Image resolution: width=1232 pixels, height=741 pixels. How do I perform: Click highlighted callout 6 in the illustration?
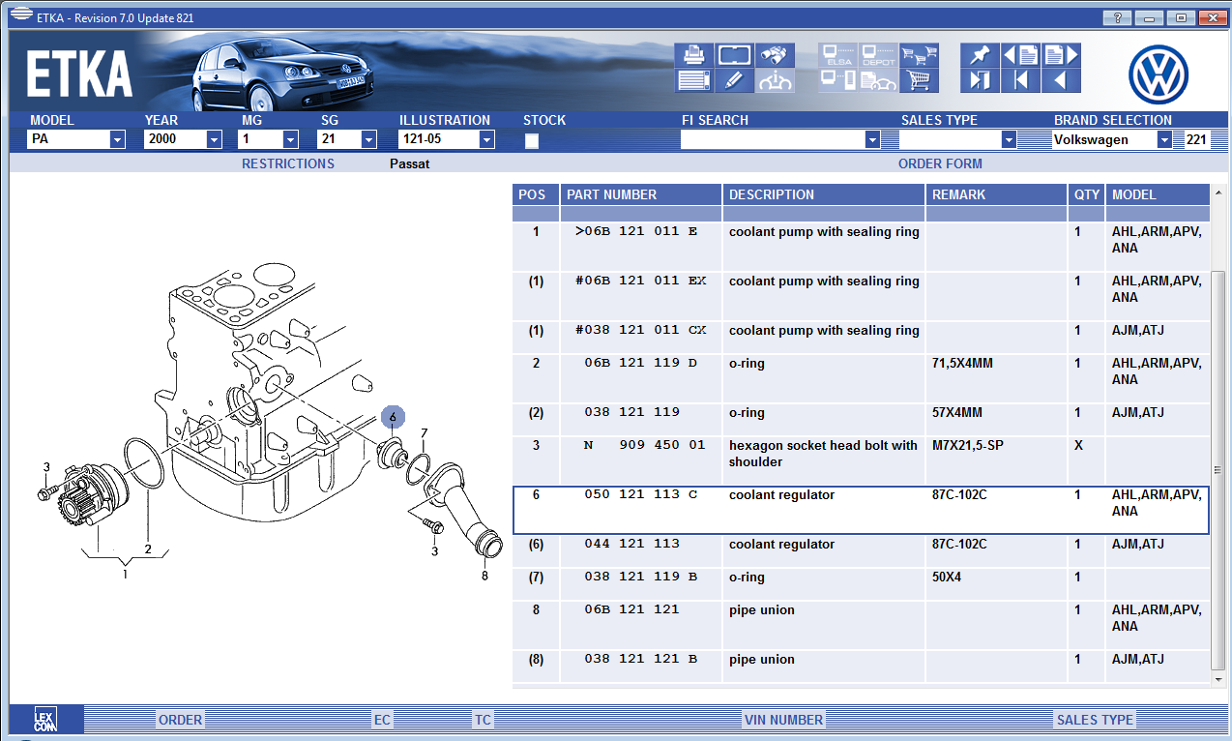pos(393,417)
